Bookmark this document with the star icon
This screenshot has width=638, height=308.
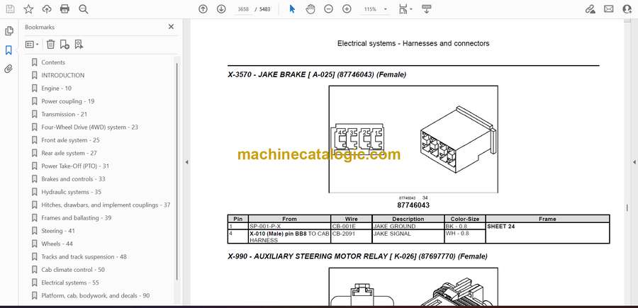coord(28,9)
